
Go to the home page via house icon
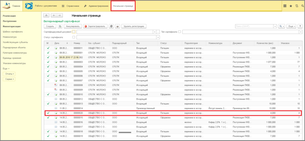46,16
